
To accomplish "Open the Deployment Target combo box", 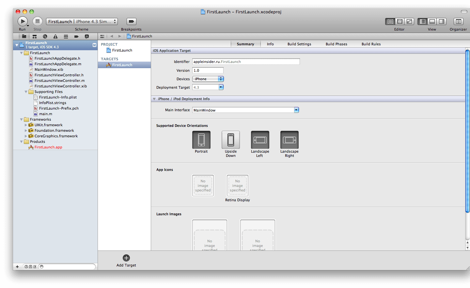I will point(221,87).
